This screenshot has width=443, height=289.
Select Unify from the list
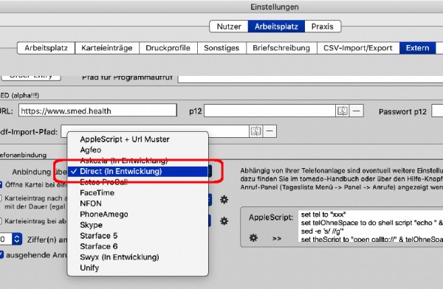137,268
